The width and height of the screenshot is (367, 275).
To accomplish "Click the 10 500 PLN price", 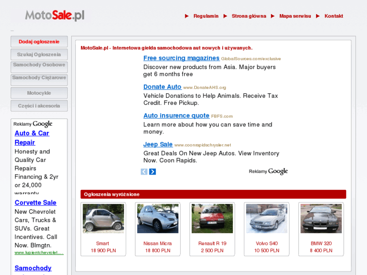I will [267, 251].
